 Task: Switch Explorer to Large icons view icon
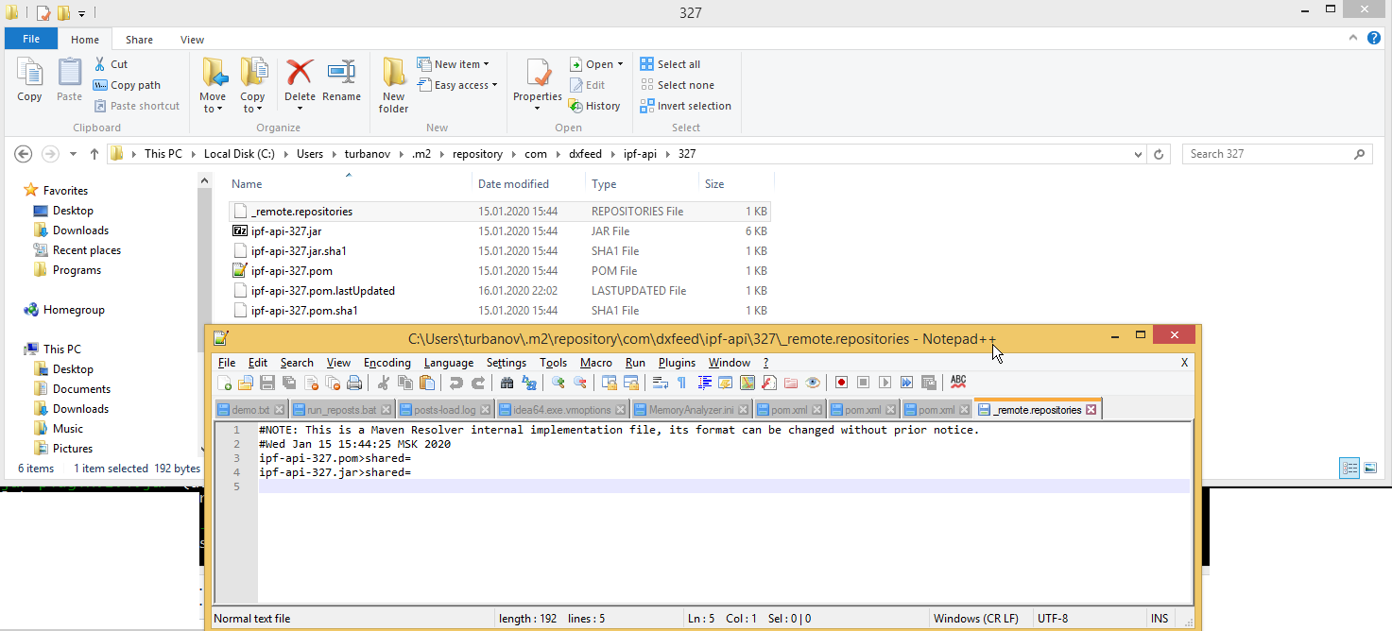click(x=1369, y=468)
